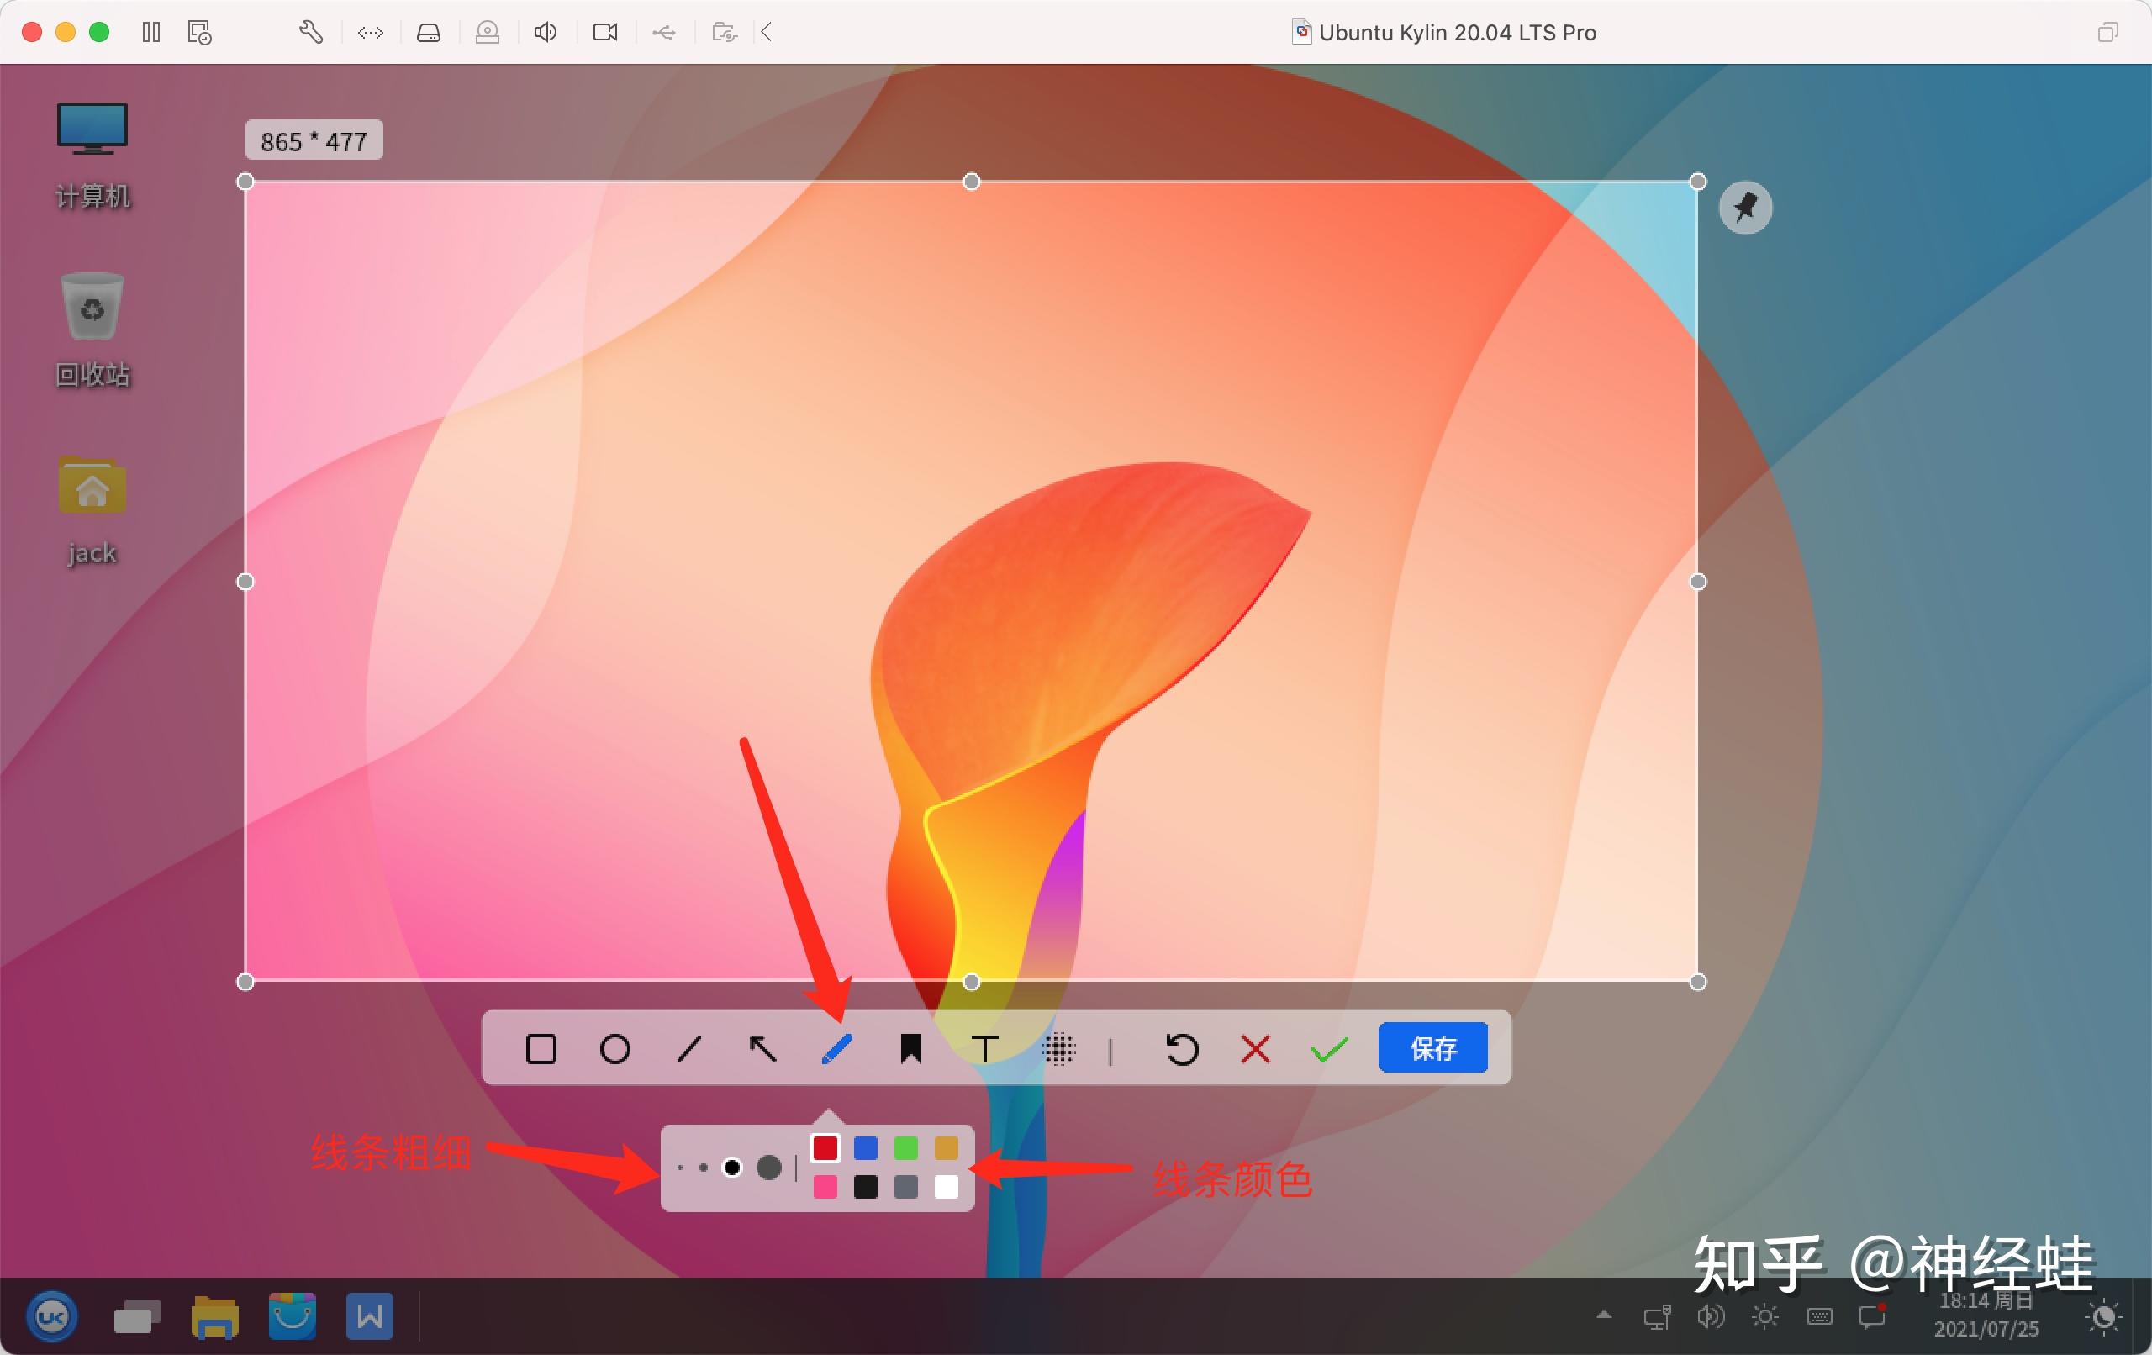This screenshot has height=1355, width=2152.
Task: Cancel the screenshot with red X
Action: (1256, 1048)
